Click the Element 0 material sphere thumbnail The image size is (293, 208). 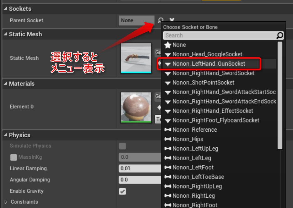(136, 107)
